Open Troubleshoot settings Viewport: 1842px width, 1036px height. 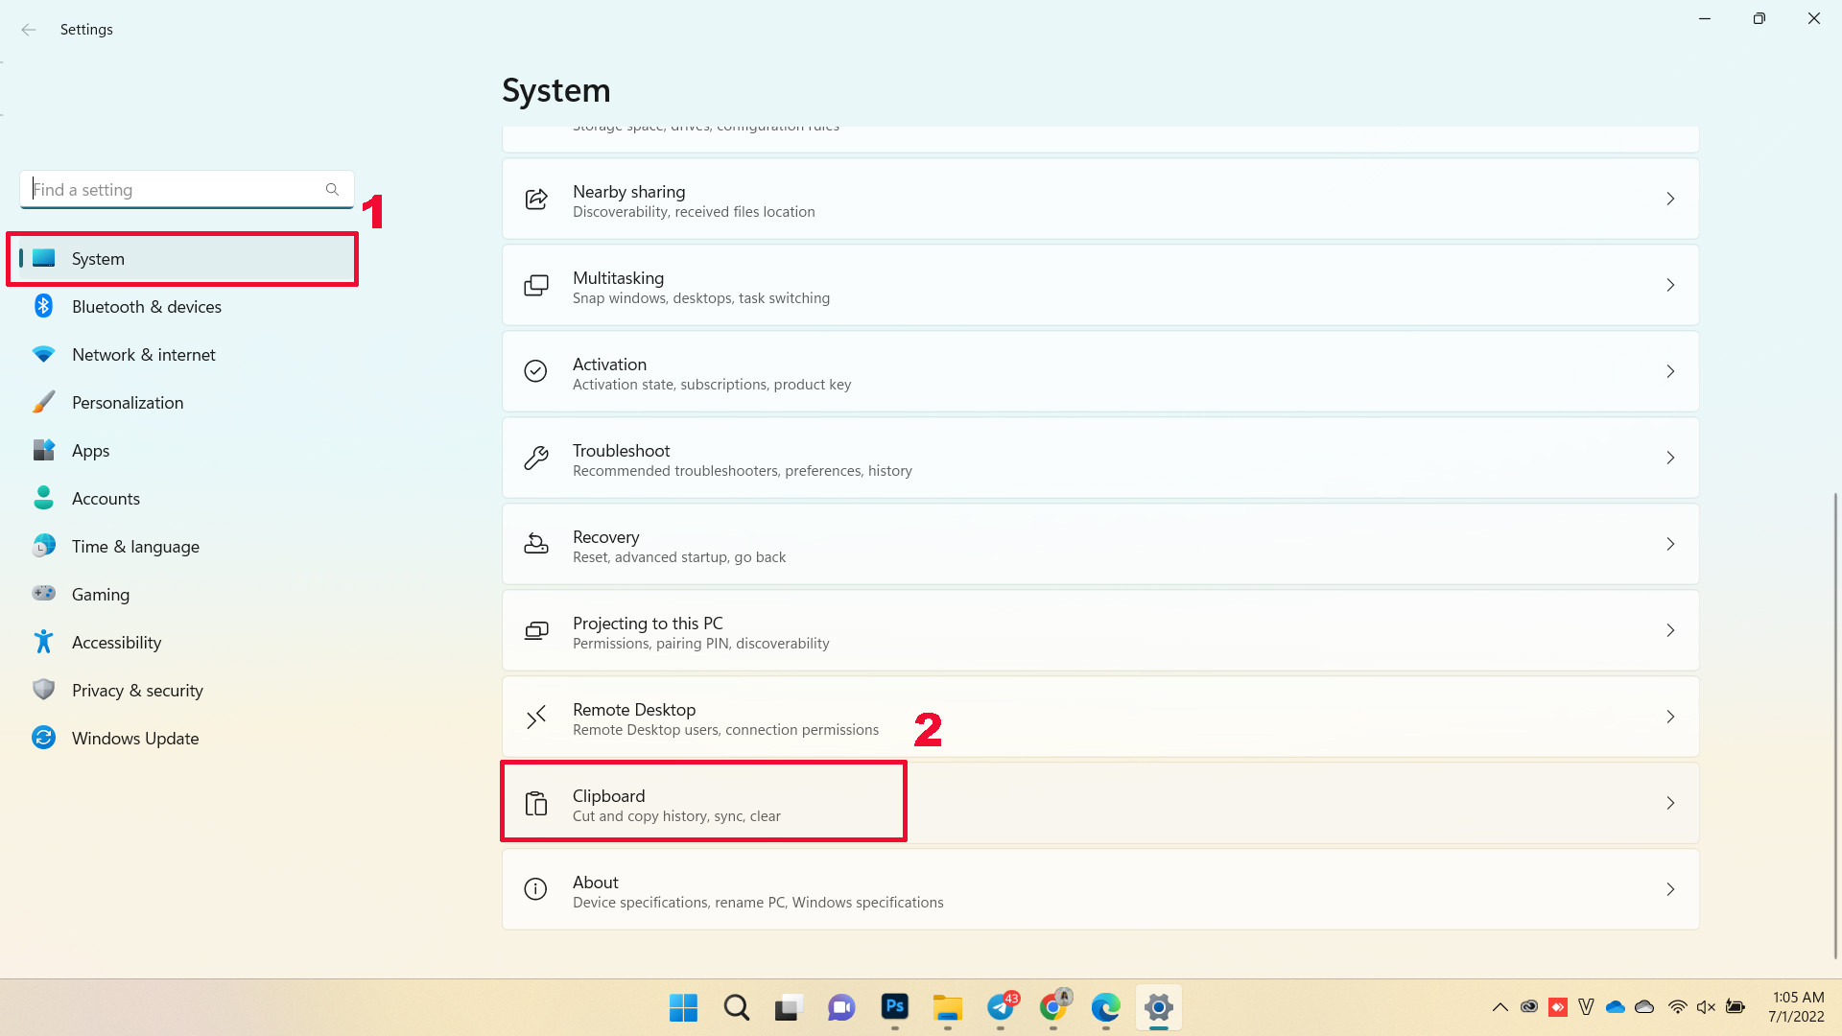tap(1100, 458)
